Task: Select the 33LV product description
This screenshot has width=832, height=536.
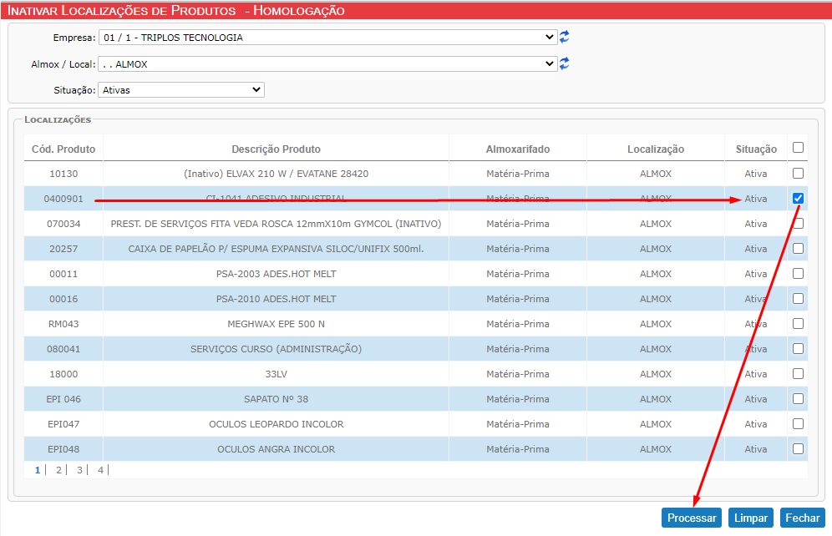Action: tap(276, 374)
